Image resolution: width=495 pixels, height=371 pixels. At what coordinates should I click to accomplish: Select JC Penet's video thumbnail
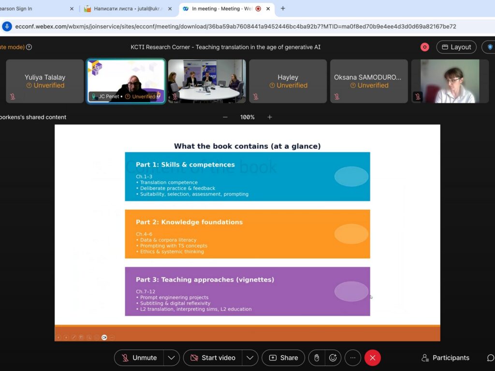click(126, 81)
